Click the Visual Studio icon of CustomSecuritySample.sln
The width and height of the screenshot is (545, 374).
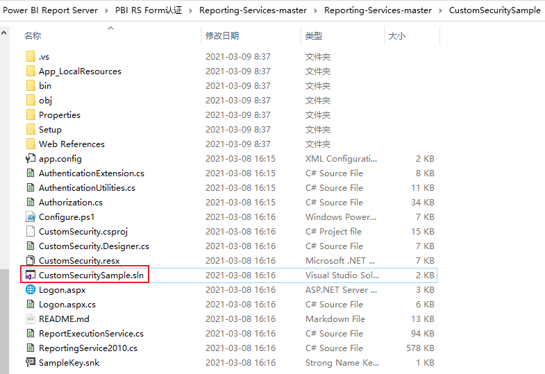31,275
